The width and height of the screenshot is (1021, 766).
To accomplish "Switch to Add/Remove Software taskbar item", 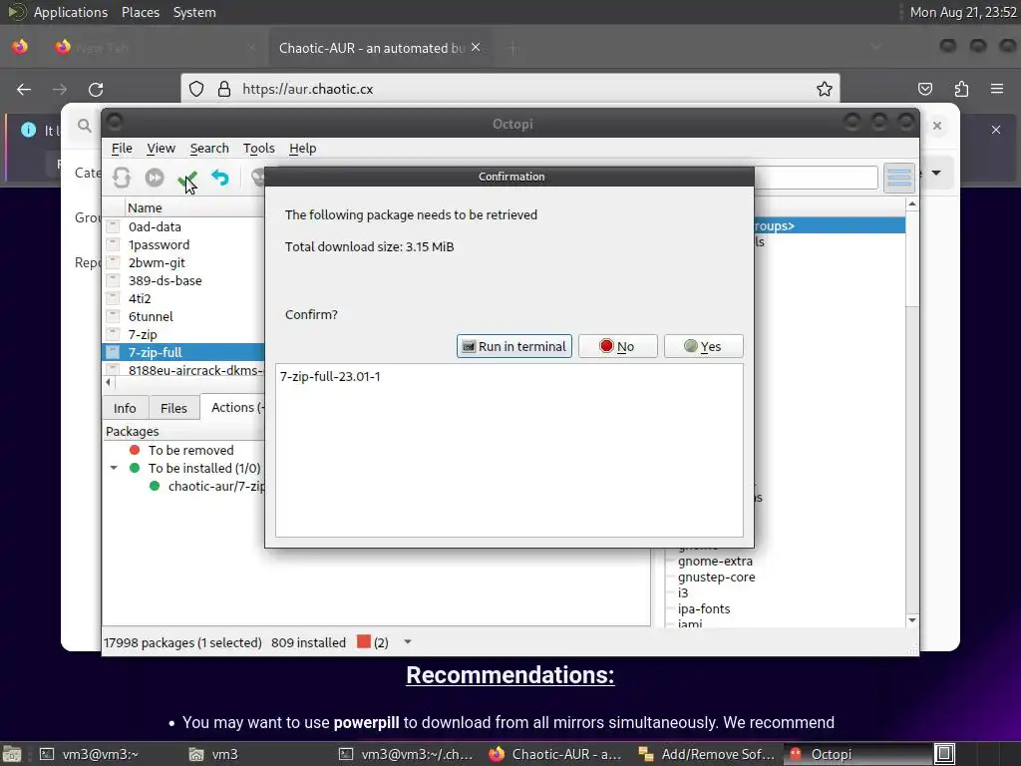I will 708,754.
